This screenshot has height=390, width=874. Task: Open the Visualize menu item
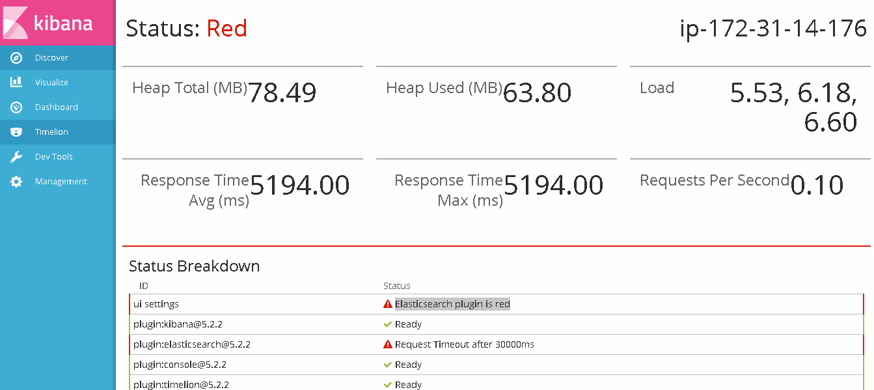pos(51,83)
